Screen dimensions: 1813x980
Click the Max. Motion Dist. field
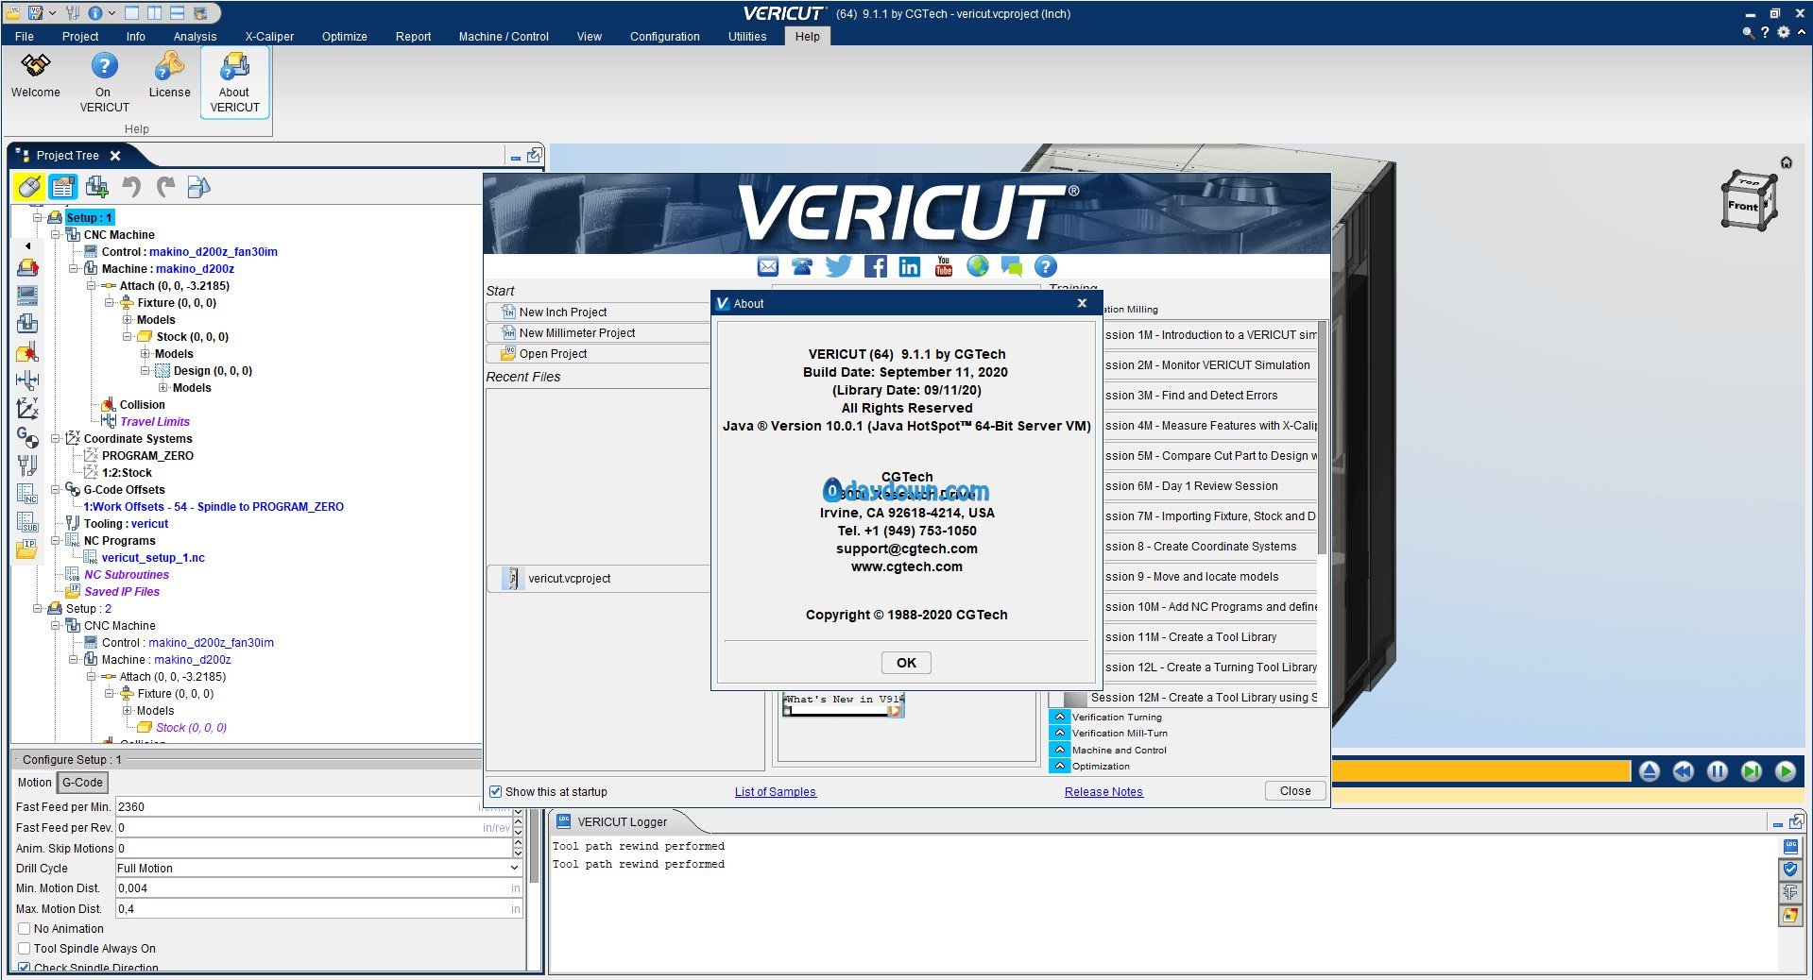318,908
